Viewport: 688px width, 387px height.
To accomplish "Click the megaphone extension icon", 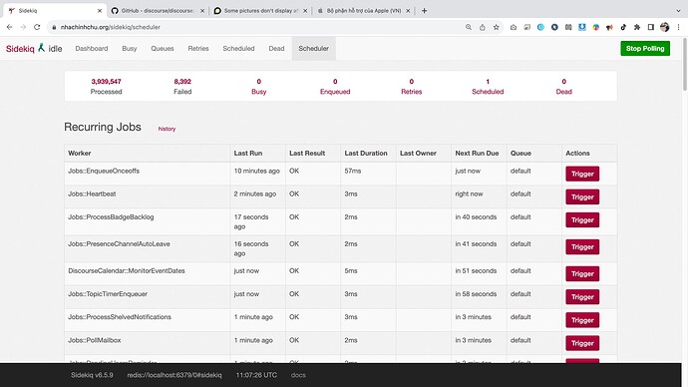I will tap(609, 27).
